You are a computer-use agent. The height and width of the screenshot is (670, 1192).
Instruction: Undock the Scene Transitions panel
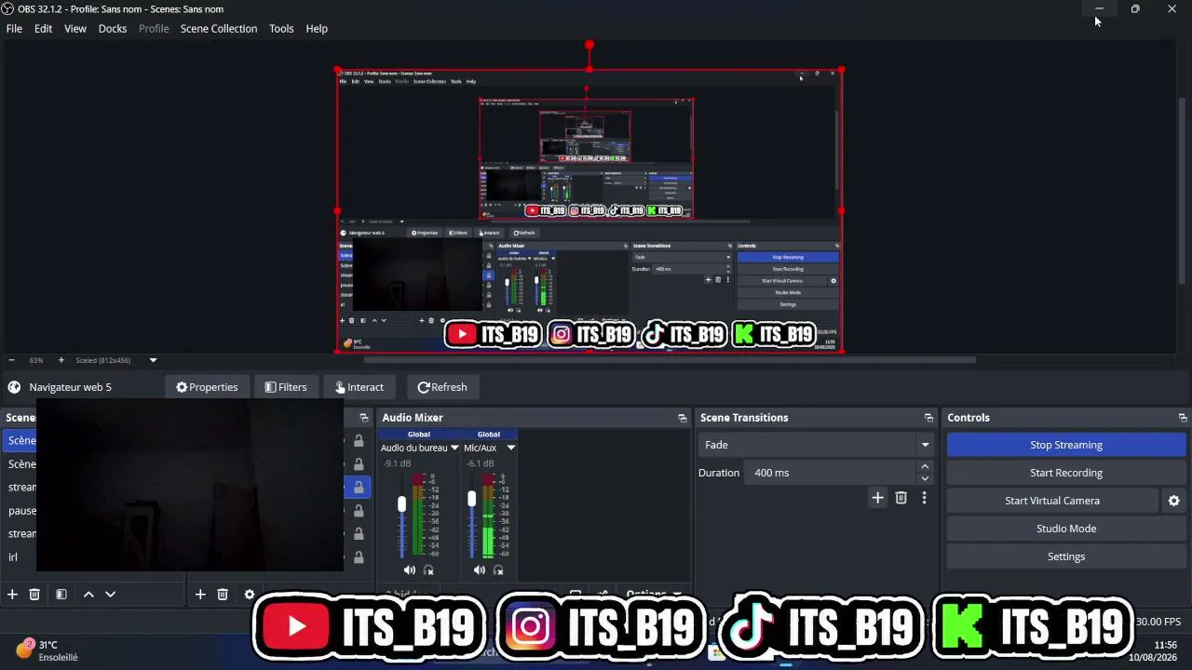[928, 418]
